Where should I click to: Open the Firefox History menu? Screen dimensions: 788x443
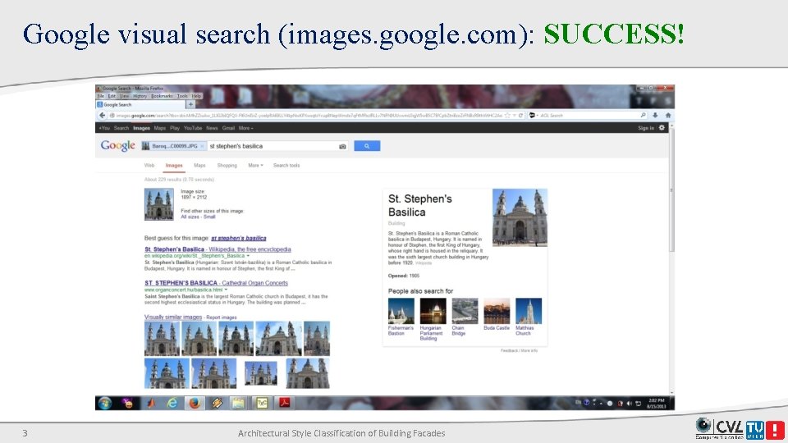click(x=140, y=96)
